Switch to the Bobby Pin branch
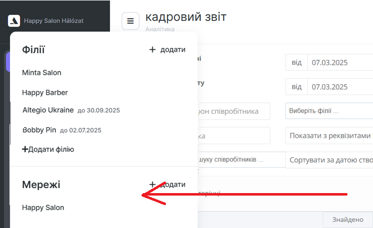The width and height of the screenshot is (373, 228). click(x=39, y=130)
